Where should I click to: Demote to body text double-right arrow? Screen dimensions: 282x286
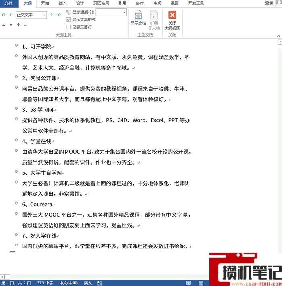pos(59,15)
